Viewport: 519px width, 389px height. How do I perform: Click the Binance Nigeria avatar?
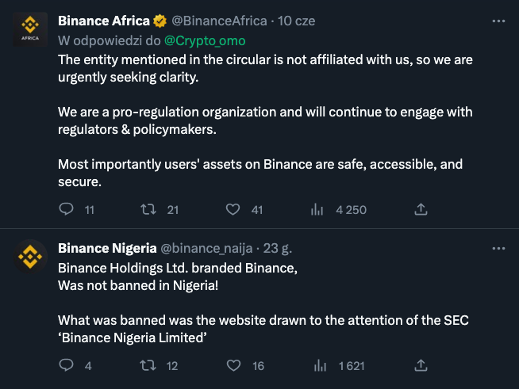coord(29,257)
